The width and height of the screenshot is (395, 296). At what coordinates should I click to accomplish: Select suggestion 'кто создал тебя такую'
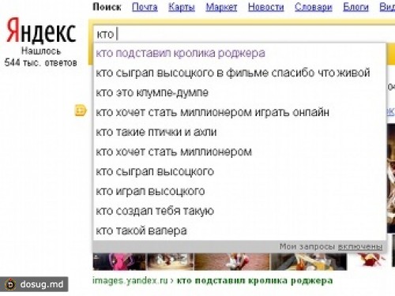tap(239, 211)
